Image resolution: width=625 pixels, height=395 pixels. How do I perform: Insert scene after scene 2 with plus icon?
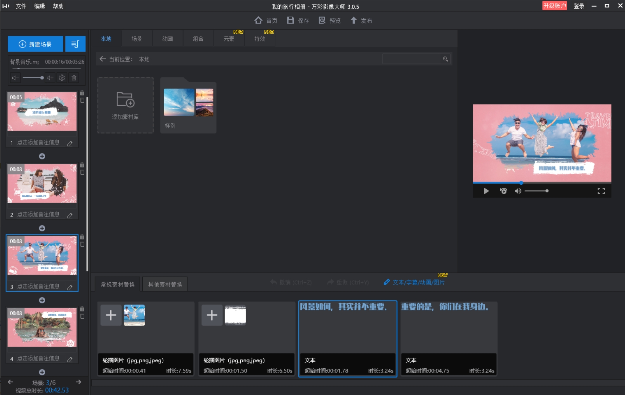[x=42, y=228]
